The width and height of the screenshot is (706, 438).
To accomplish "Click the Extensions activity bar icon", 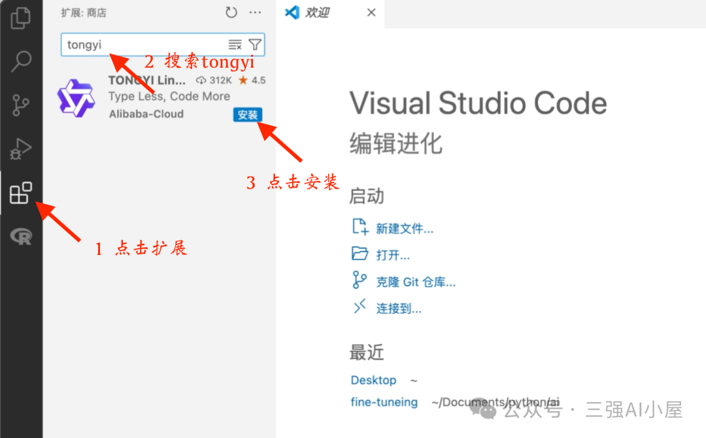I will coord(21,194).
